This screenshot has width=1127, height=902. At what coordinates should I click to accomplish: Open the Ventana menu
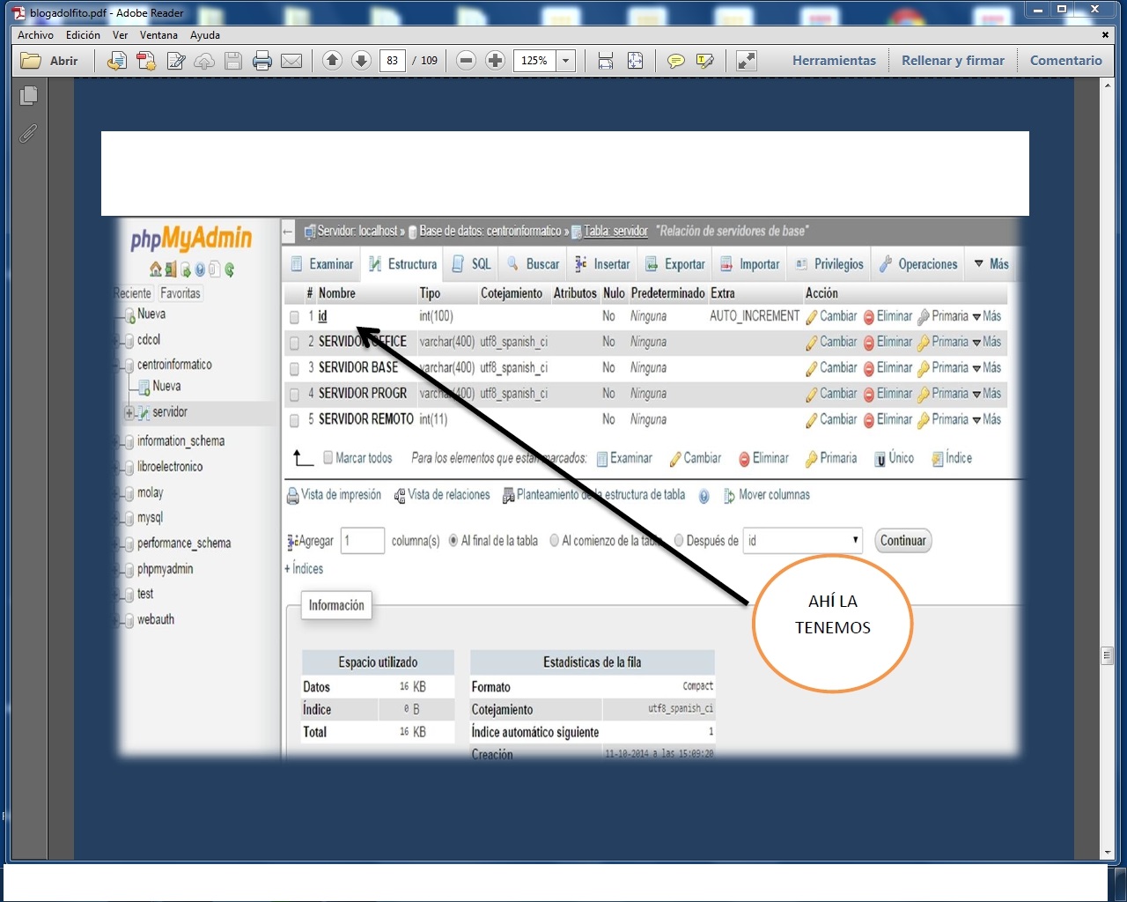click(x=158, y=35)
